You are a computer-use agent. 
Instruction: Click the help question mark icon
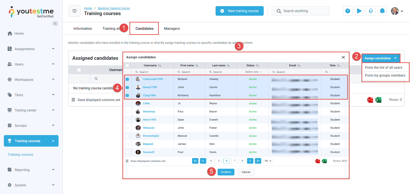(x=347, y=11)
